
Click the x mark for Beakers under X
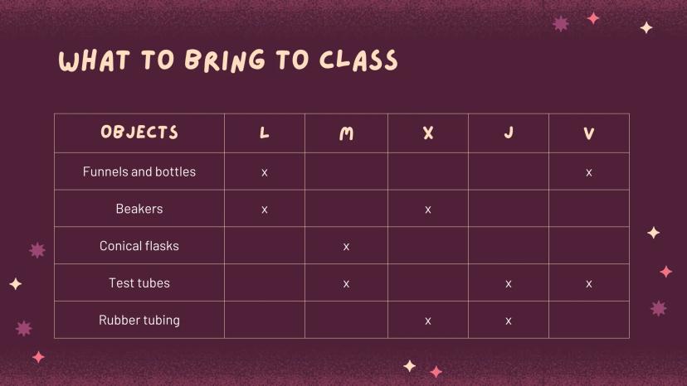[428, 210]
